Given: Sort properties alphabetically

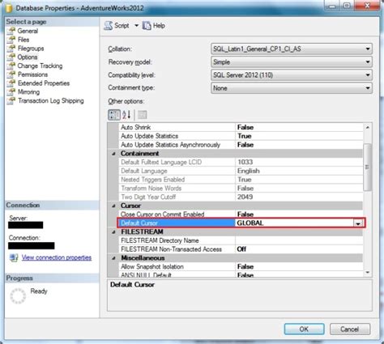Looking at the screenshot, I should (x=126, y=115).
